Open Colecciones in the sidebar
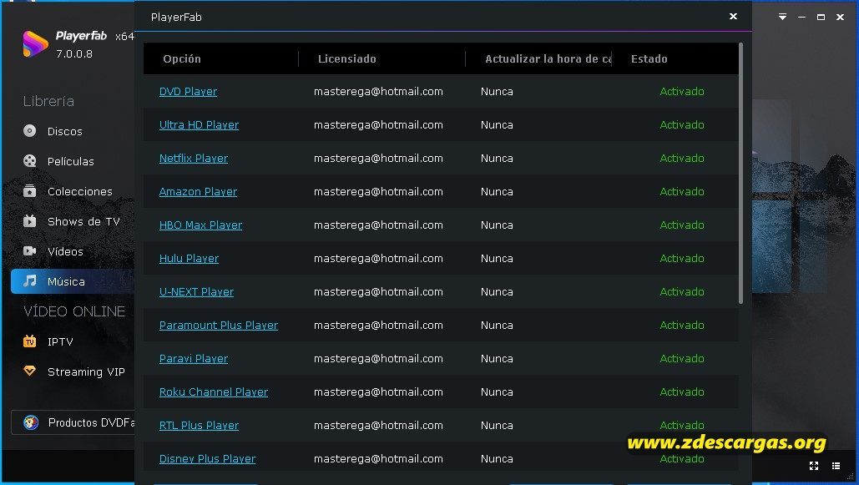859x485 pixels. (68, 191)
